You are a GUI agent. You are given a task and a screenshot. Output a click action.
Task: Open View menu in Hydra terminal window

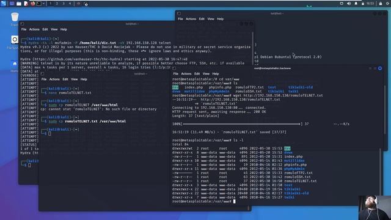pyautogui.click(x=54, y=29)
